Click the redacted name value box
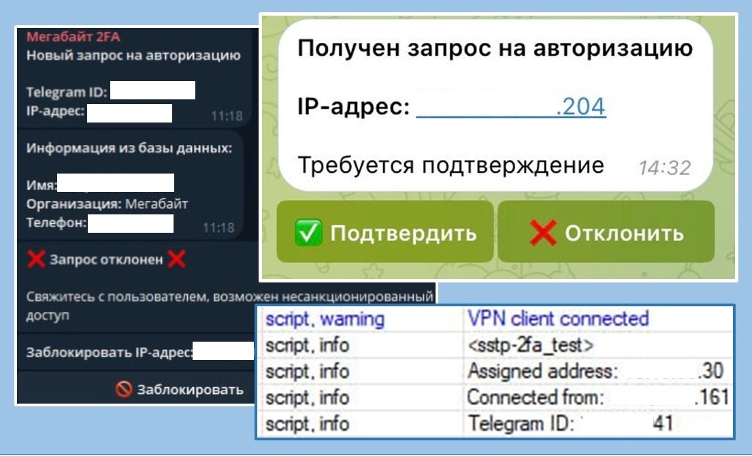 coord(116,183)
